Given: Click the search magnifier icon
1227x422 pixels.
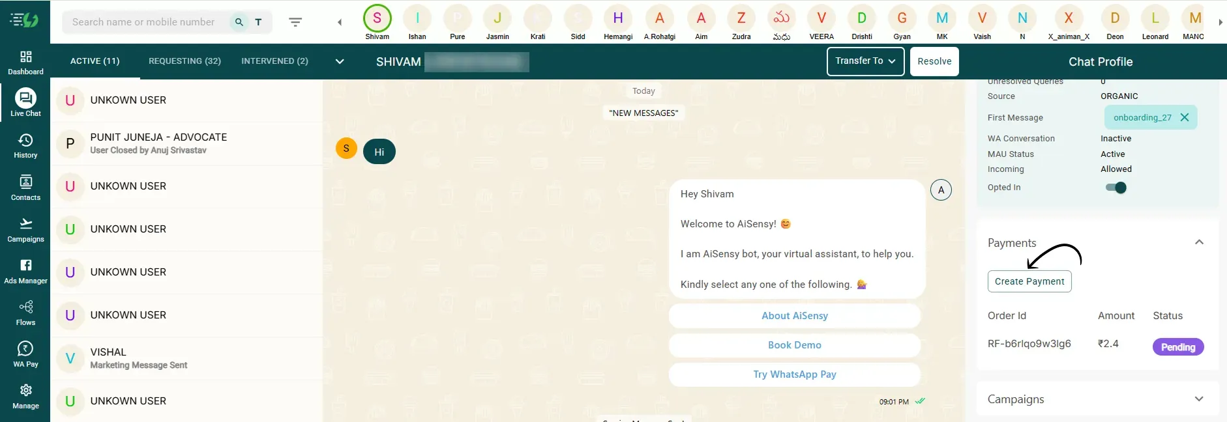Looking at the screenshot, I should tap(239, 22).
